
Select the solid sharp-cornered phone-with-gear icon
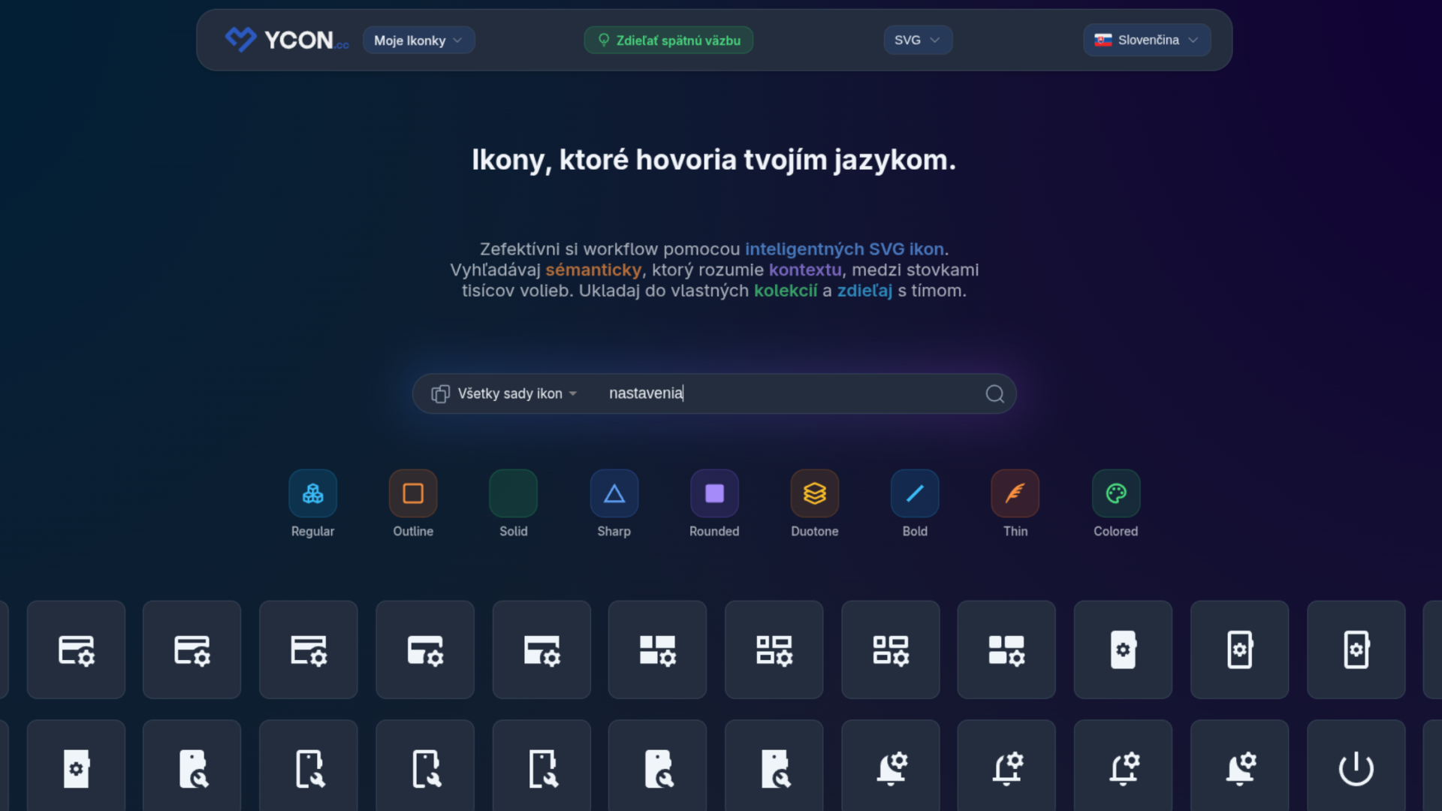pos(76,768)
